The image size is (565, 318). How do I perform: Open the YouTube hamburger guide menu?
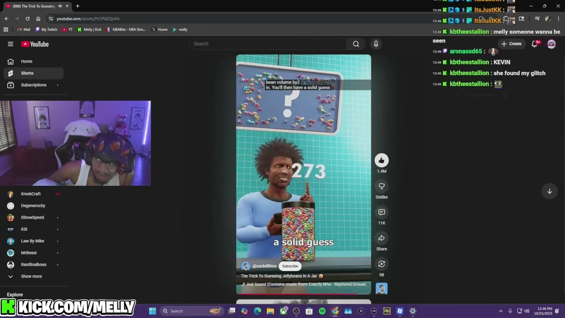pos(11,44)
